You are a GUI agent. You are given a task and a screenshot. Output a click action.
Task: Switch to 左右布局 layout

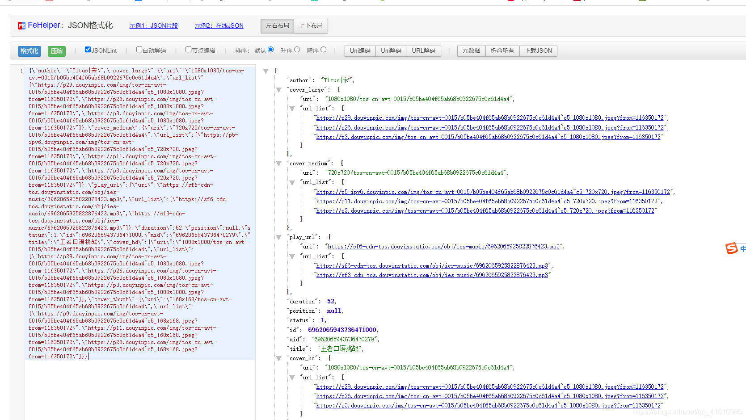pos(278,26)
